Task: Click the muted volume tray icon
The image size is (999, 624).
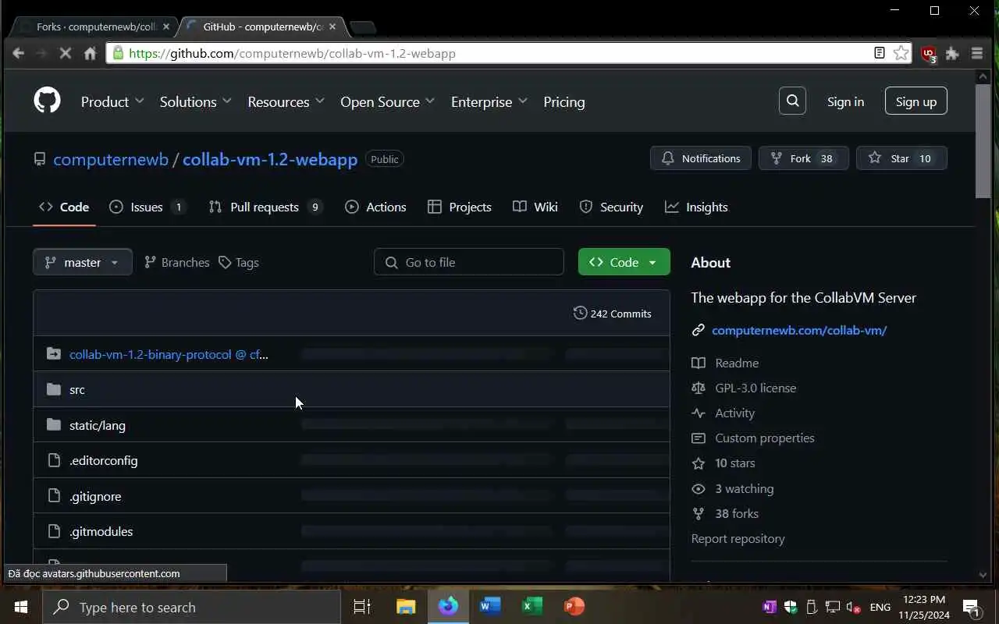Action: point(853,607)
